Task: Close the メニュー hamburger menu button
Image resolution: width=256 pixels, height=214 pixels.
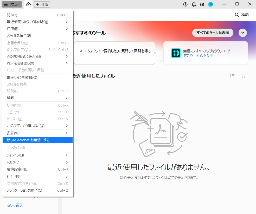Action: click(12, 4)
